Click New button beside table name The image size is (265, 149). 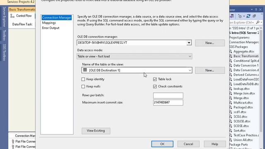tap(210, 70)
